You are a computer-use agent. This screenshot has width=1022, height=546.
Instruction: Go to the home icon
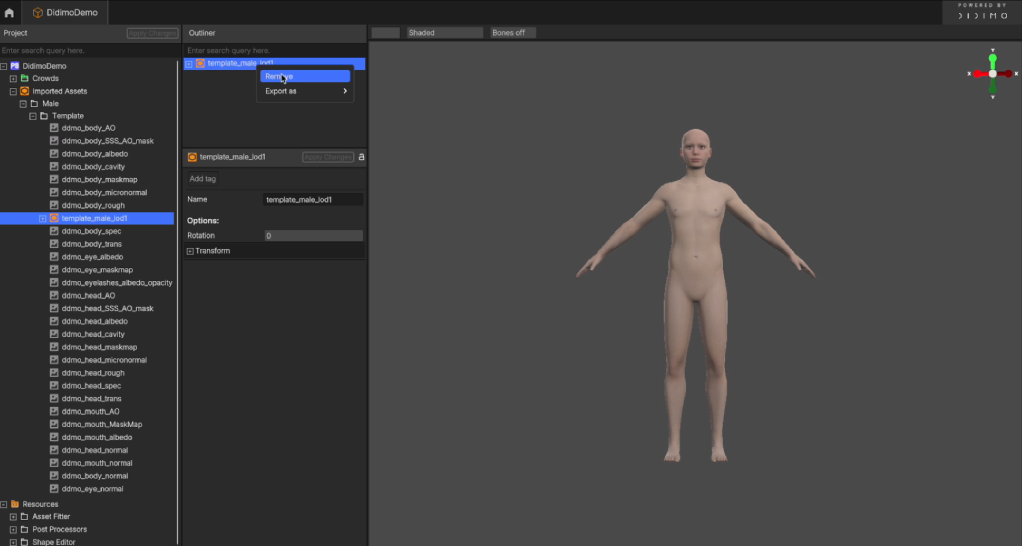tap(9, 13)
